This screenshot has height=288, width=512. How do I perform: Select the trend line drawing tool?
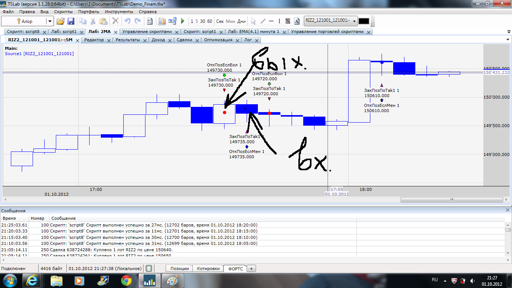pos(263,21)
